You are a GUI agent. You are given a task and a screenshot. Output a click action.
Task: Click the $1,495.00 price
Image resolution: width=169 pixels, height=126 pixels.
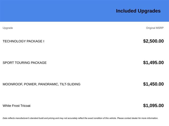[x=153, y=63]
